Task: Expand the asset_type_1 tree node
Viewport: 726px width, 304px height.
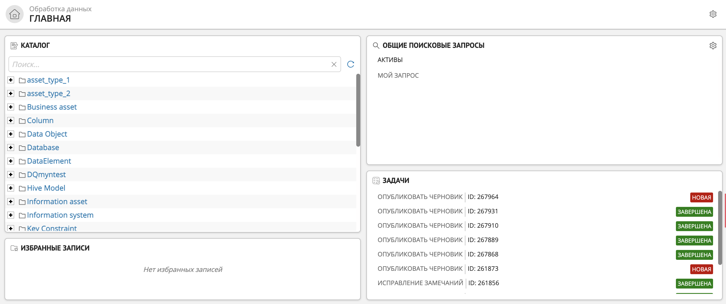Action: [x=11, y=80]
